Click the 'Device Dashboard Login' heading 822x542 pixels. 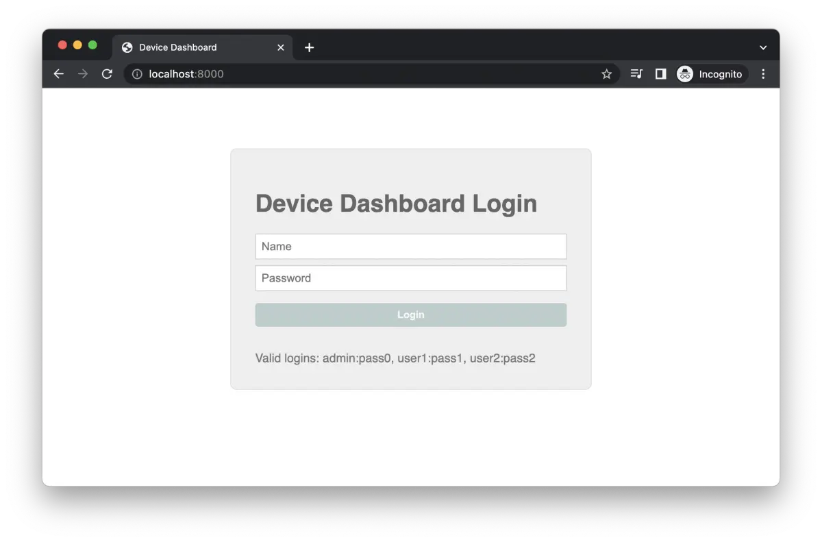(396, 204)
